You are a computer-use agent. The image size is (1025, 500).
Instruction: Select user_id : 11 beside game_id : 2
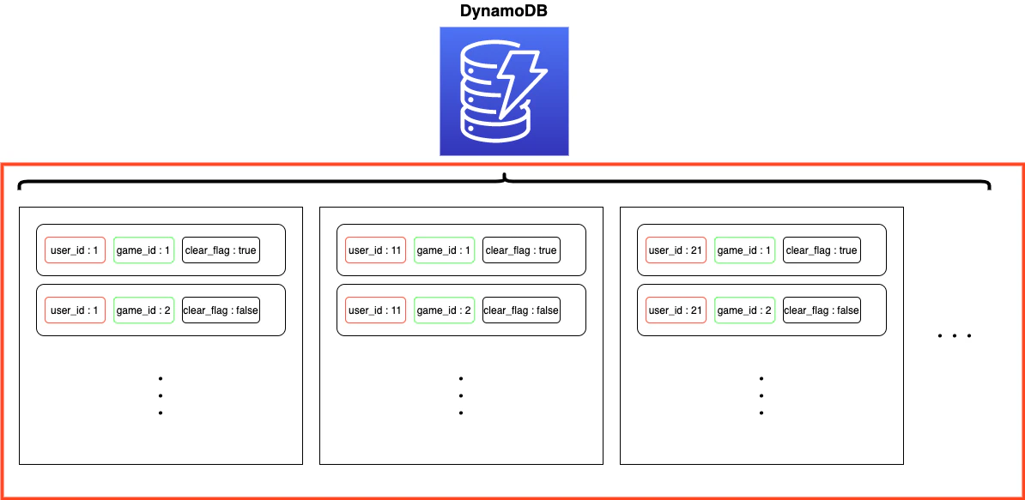point(376,310)
